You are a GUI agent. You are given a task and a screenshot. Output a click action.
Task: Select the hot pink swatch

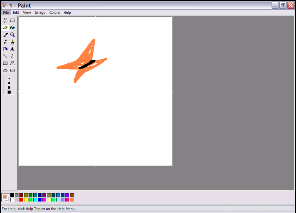click(x=67, y=200)
